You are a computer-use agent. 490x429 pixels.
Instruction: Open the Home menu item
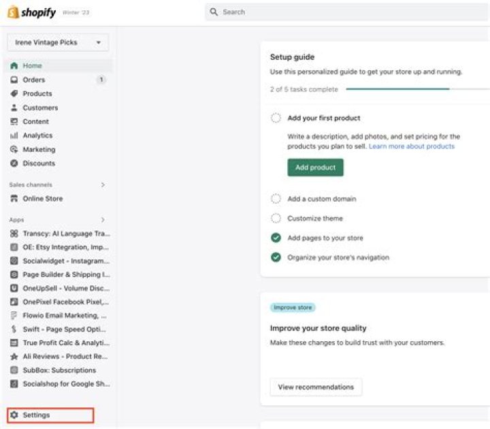tap(59, 65)
